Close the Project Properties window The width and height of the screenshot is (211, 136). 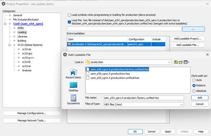(x=207, y=4)
